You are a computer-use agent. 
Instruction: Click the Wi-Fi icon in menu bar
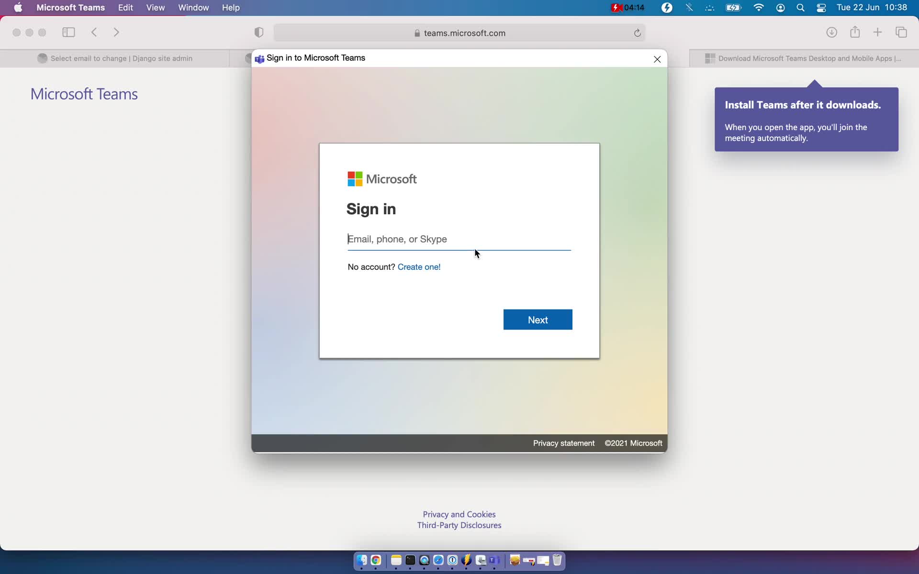point(759,7)
